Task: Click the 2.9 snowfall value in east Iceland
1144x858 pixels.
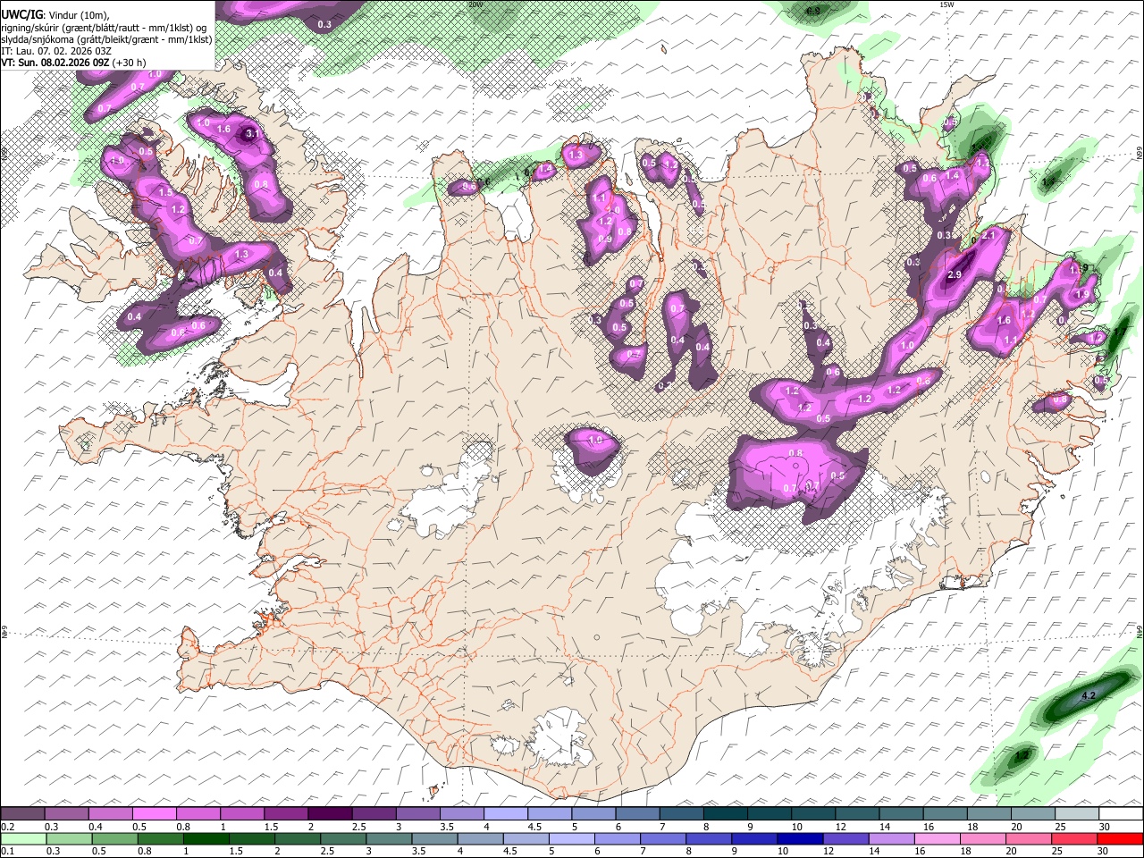Action: click(954, 275)
